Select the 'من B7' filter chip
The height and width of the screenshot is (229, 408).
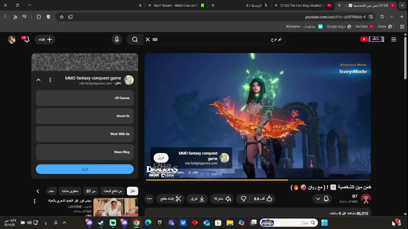tap(91, 191)
